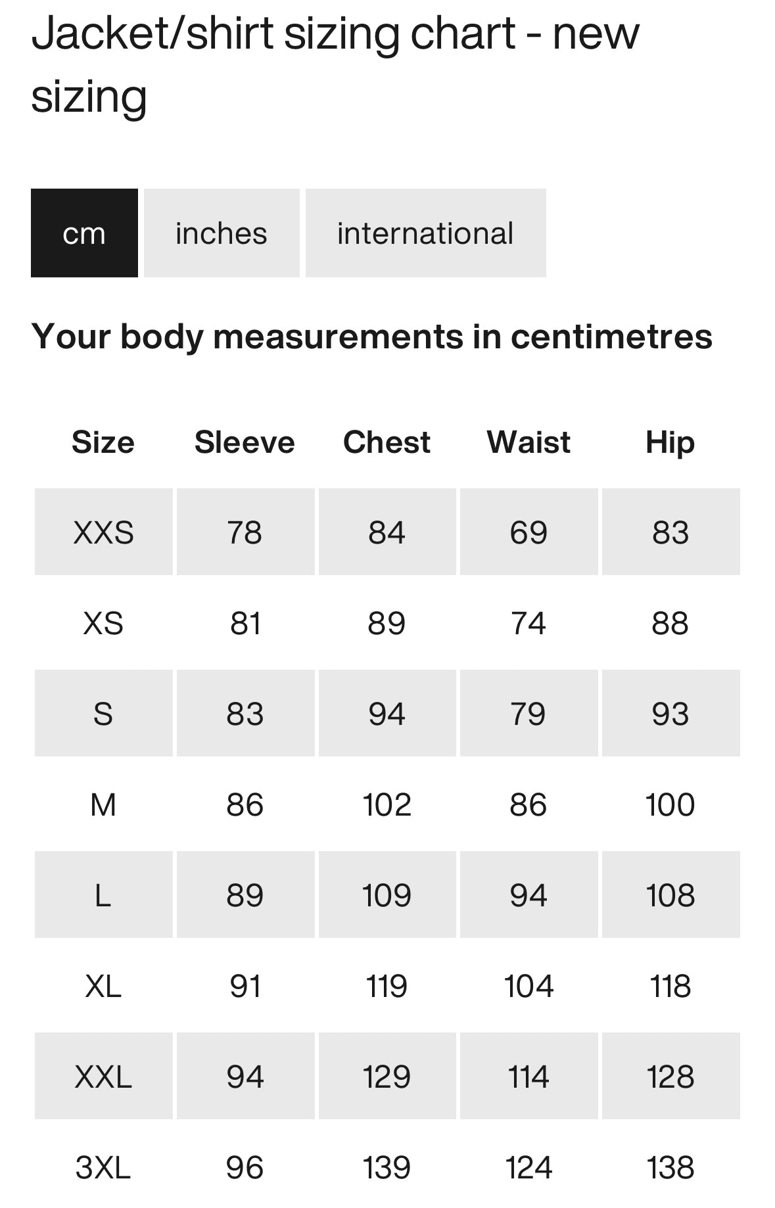The width and height of the screenshot is (775, 1208).
Task: Switch to the inches tab
Action: click(222, 233)
